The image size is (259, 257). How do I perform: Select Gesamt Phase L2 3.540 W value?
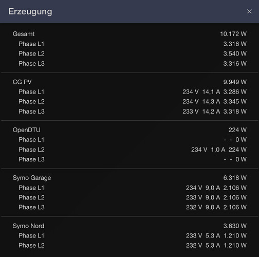click(x=235, y=53)
